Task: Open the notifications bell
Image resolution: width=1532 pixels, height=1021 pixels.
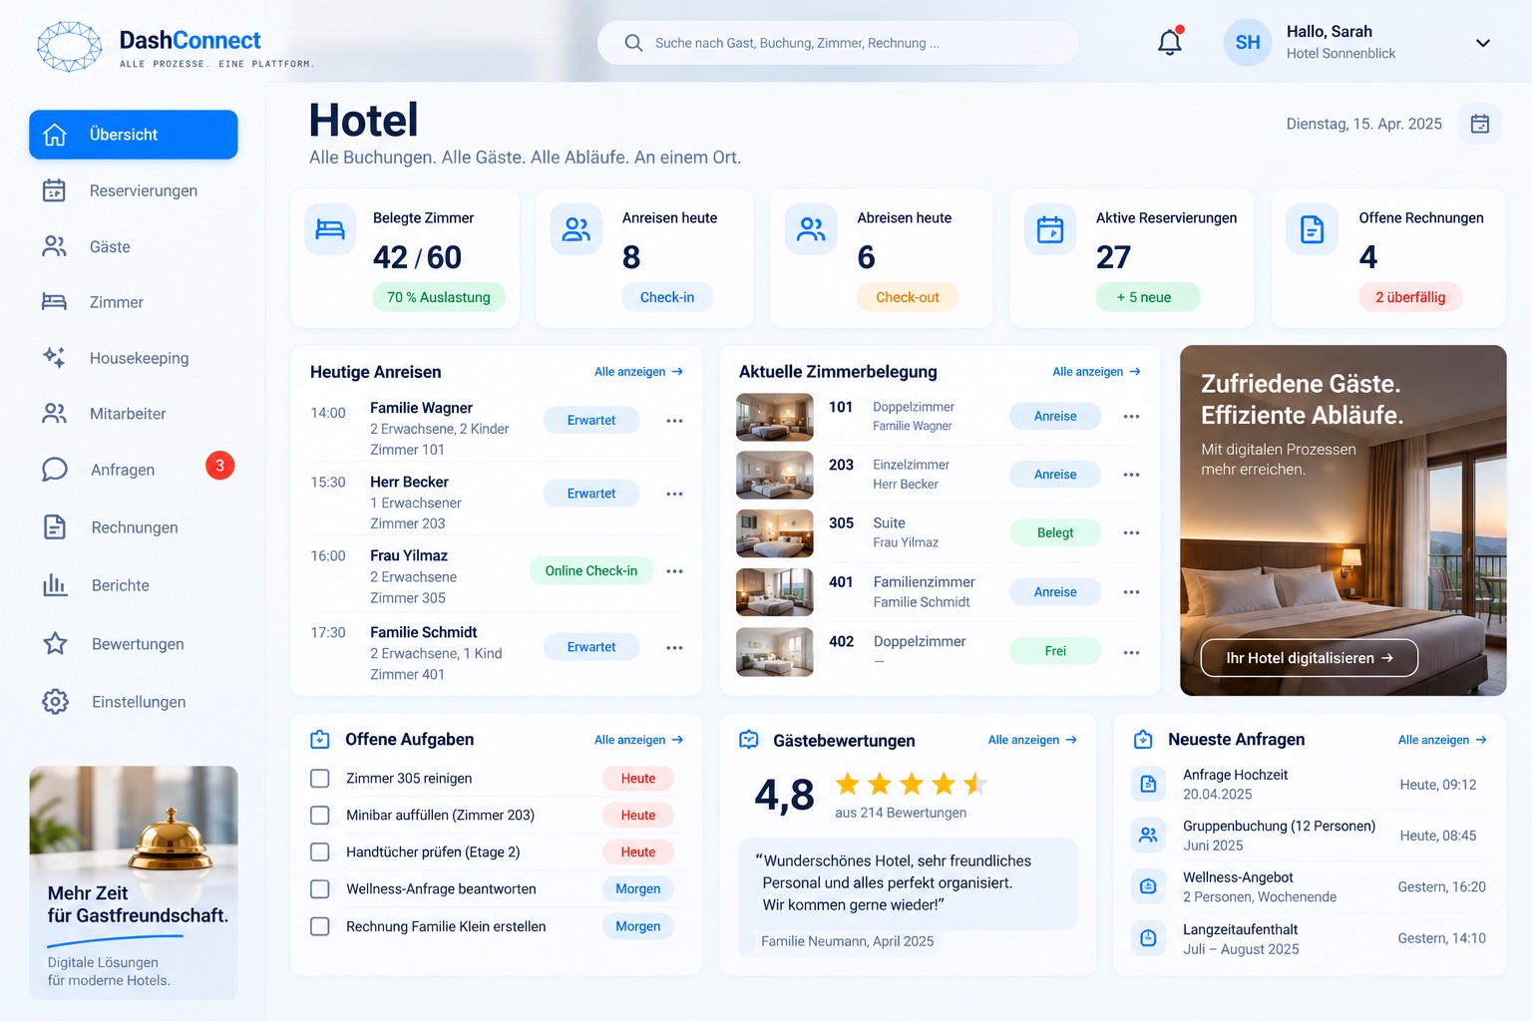Action: tap(1170, 42)
